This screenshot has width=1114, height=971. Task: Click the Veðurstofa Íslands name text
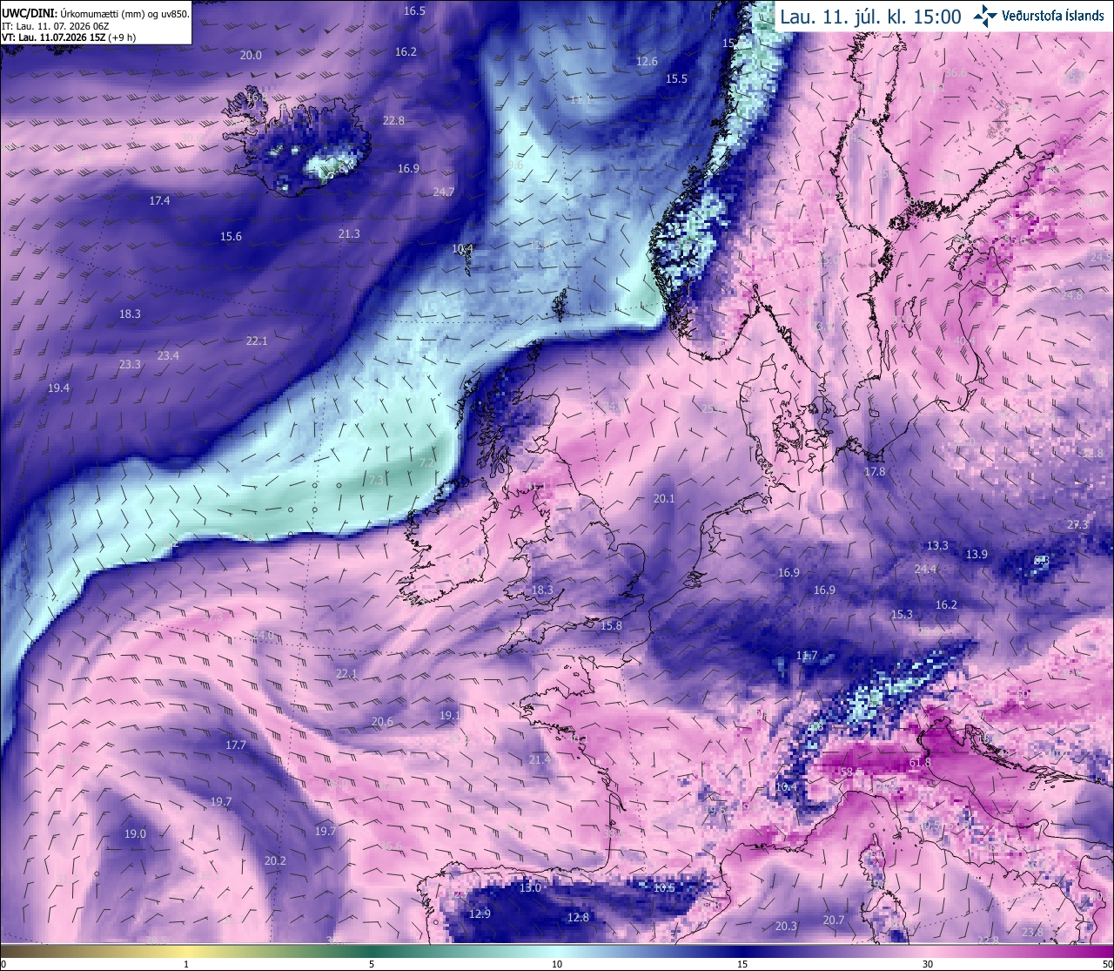click(1052, 16)
